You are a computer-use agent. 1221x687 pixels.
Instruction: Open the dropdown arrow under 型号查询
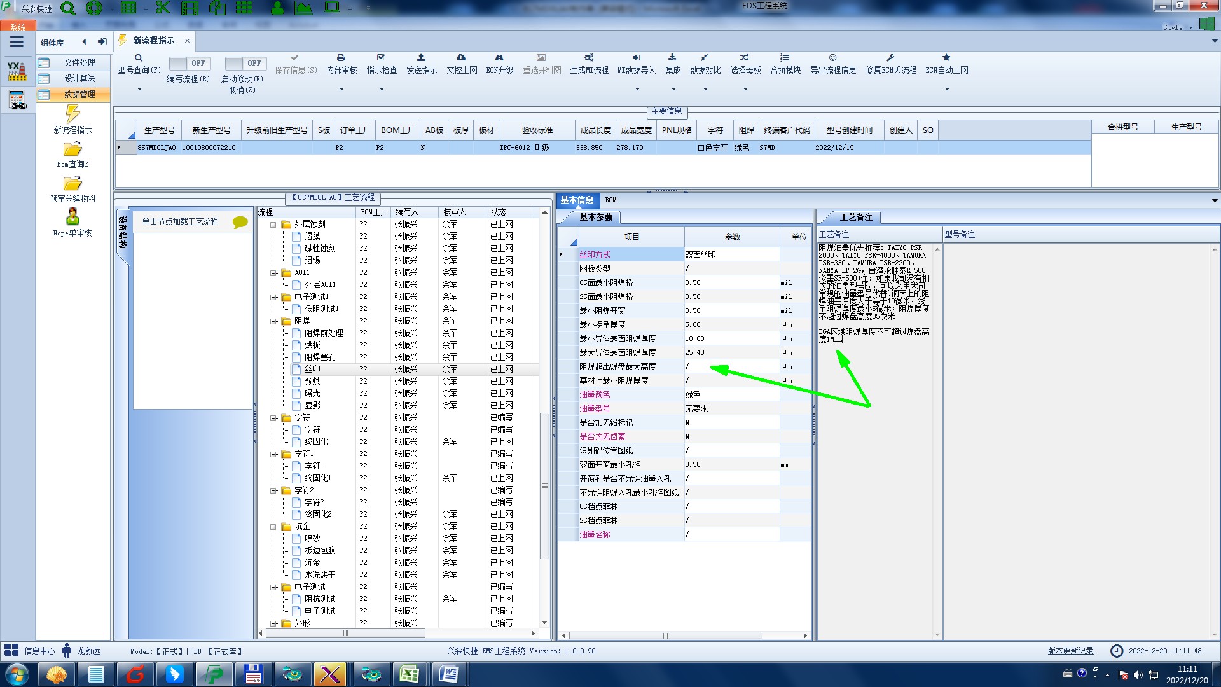pos(139,90)
